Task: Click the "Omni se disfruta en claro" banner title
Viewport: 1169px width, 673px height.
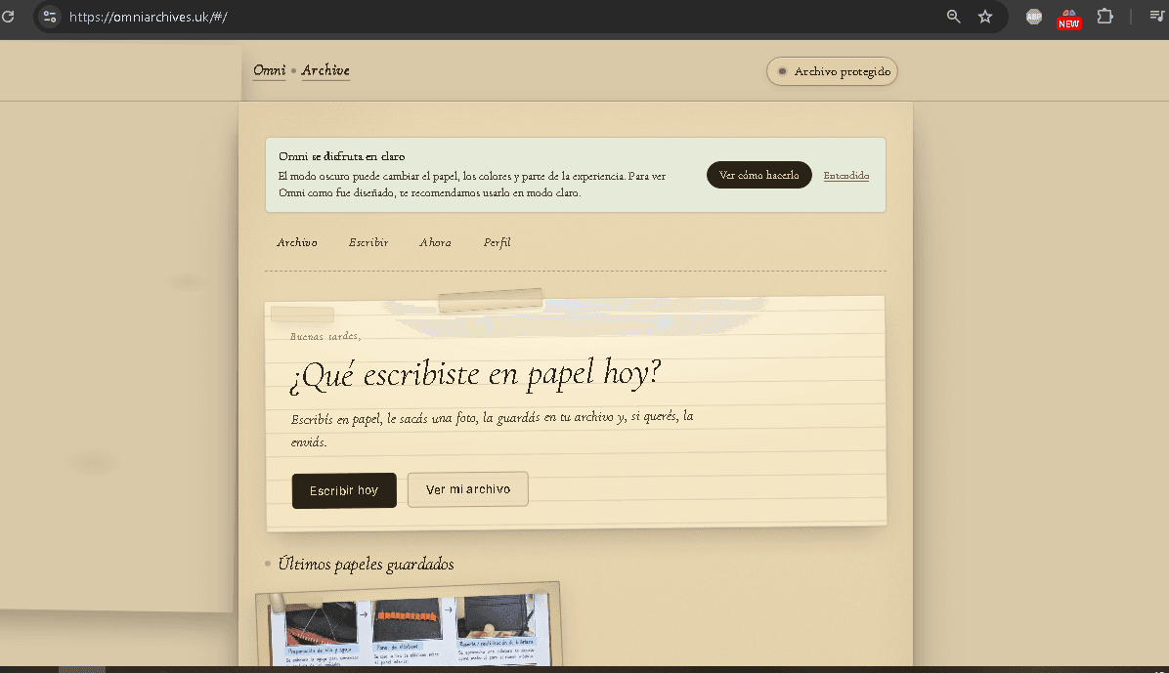Action: click(x=341, y=156)
